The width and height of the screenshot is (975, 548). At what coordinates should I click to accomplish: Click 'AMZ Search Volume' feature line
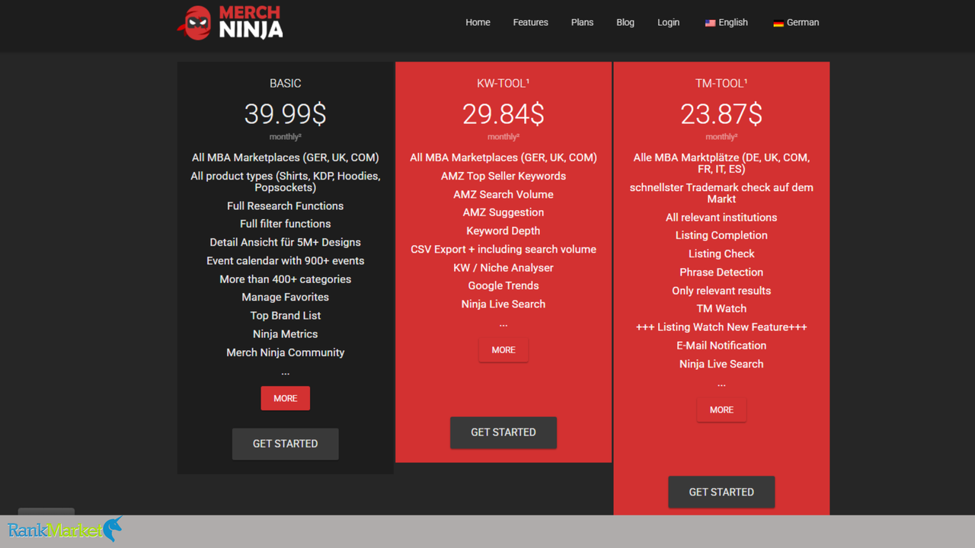503,195
